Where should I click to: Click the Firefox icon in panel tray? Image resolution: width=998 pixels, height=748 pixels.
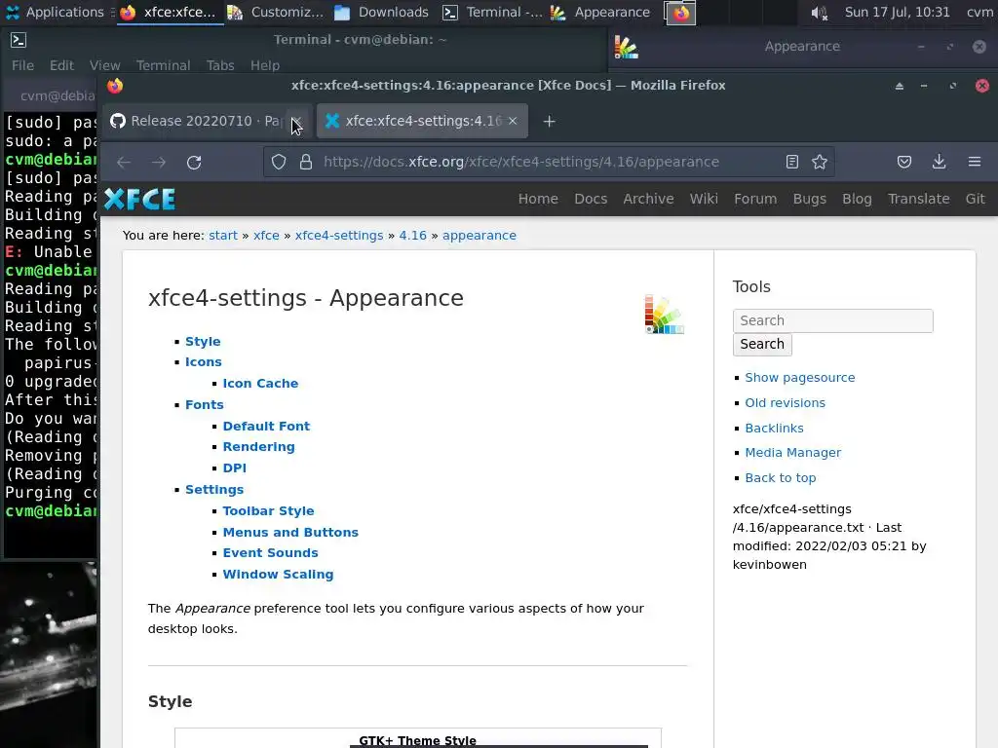click(680, 13)
